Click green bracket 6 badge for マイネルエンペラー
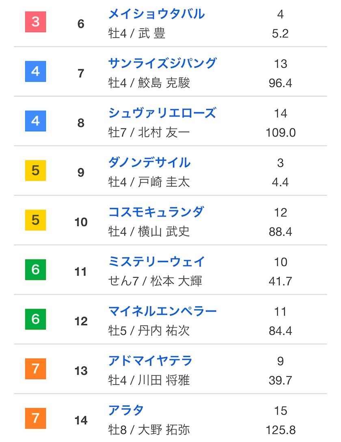This screenshot has height=442, width=341. (36, 319)
